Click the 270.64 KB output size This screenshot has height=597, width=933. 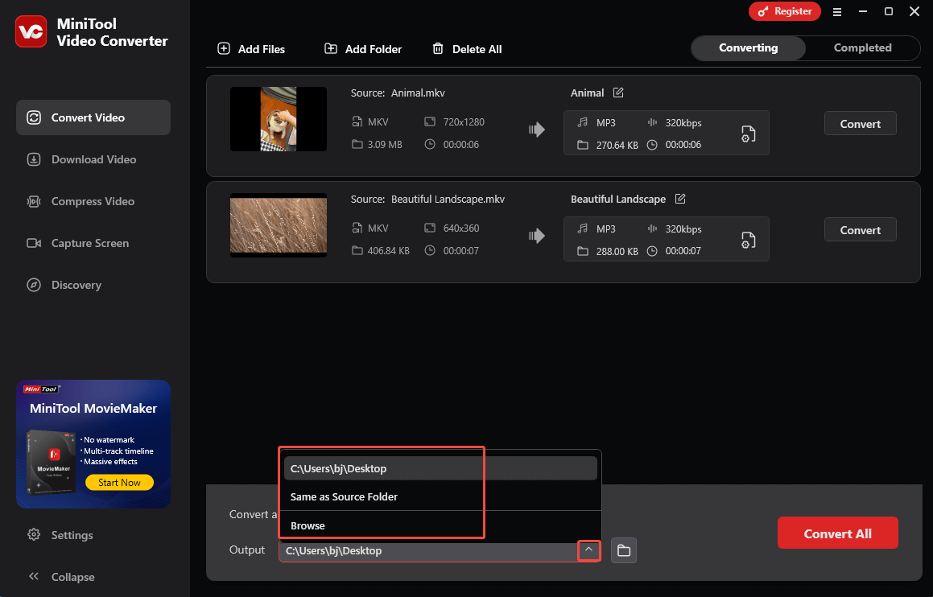(617, 145)
